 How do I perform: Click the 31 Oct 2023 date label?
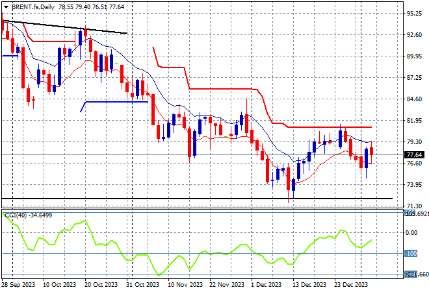pyautogui.click(x=142, y=285)
